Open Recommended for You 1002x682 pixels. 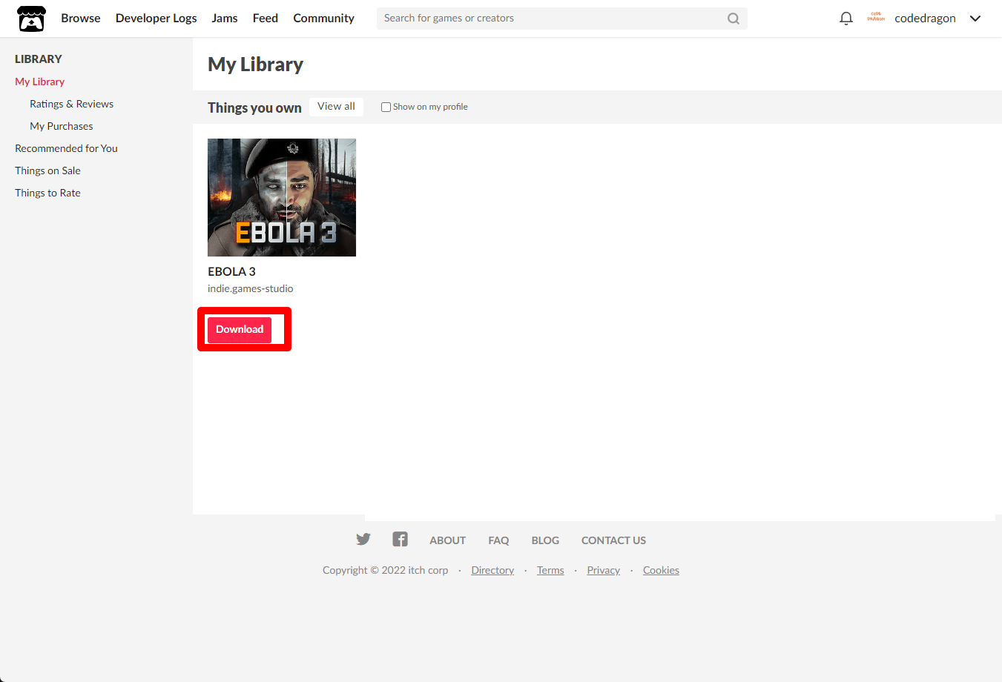coord(67,148)
